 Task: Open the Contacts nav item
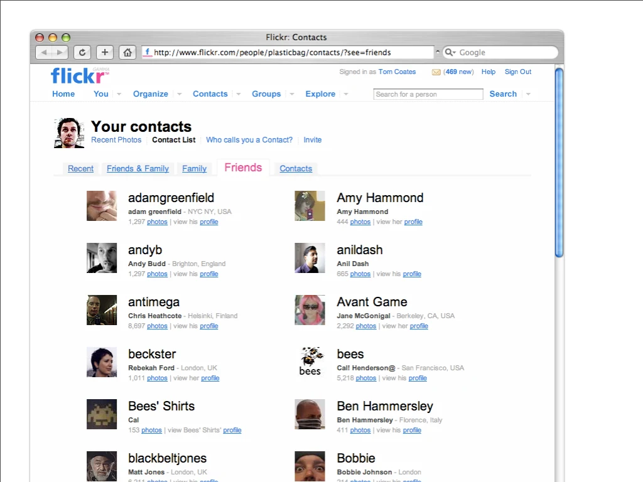pyautogui.click(x=210, y=94)
